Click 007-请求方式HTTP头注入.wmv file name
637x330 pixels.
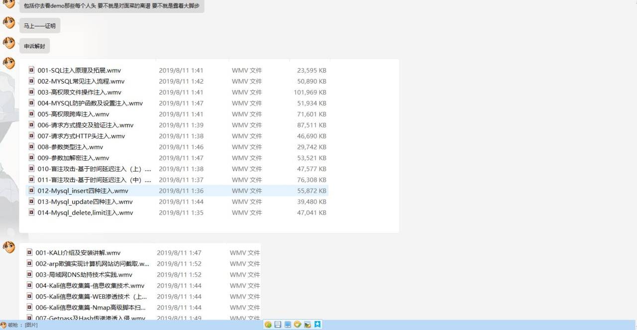pyautogui.click(x=81, y=136)
